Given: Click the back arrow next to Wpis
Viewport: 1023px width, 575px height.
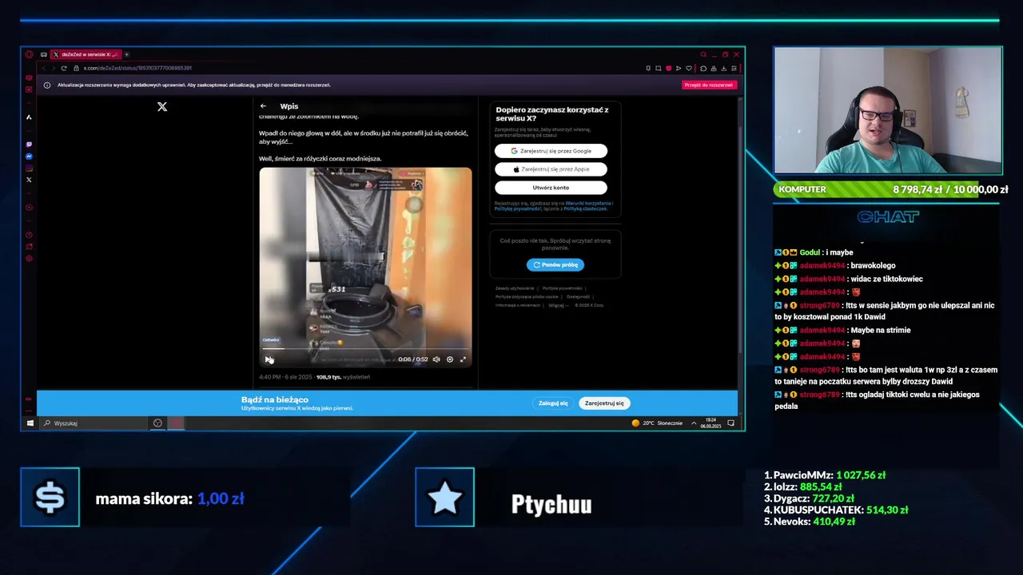Looking at the screenshot, I should [263, 106].
